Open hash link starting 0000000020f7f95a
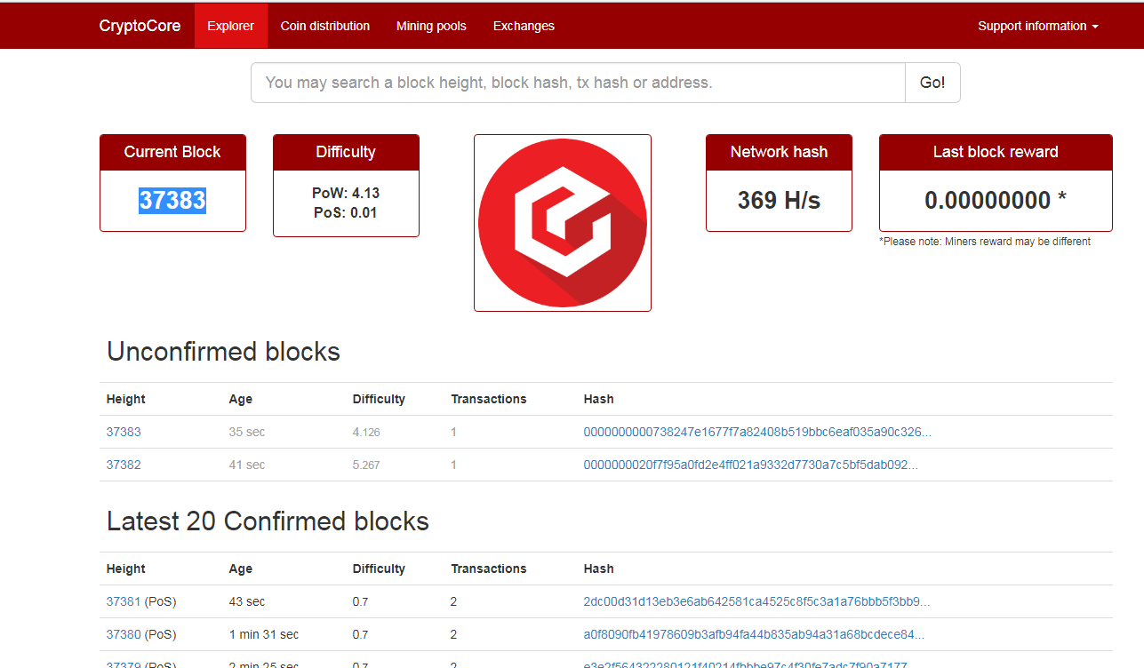The width and height of the screenshot is (1144, 668). click(x=751, y=465)
